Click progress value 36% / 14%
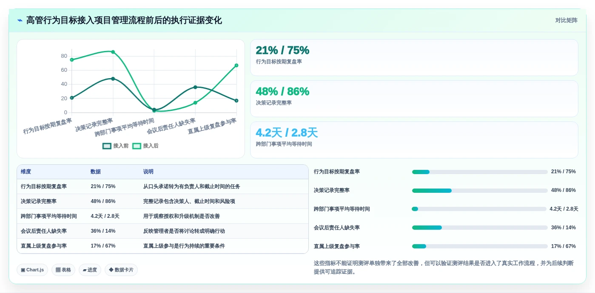Image resolution: width=595 pixels, height=293 pixels. [564, 228]
